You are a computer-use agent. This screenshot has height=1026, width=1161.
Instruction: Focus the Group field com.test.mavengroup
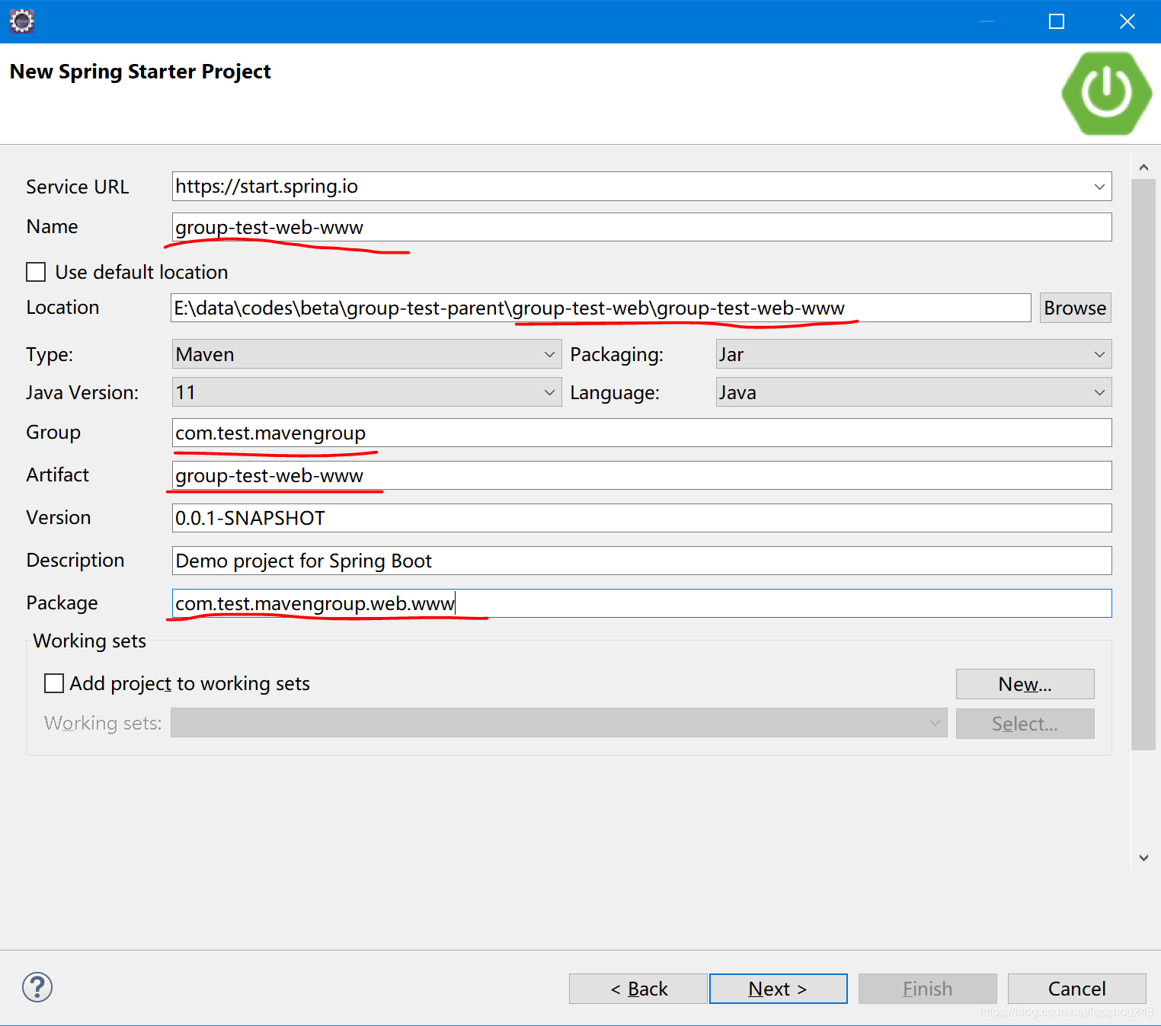641,433
